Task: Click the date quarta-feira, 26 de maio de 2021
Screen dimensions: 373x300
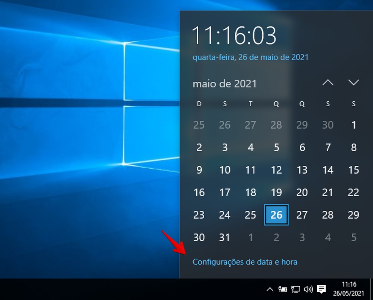Action: (x=250, y=57)
